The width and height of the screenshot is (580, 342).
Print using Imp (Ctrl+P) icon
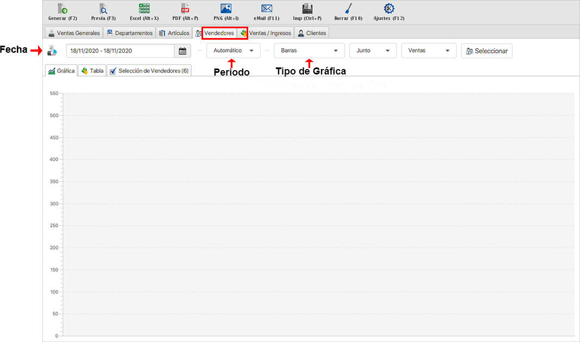coord(307,9)
